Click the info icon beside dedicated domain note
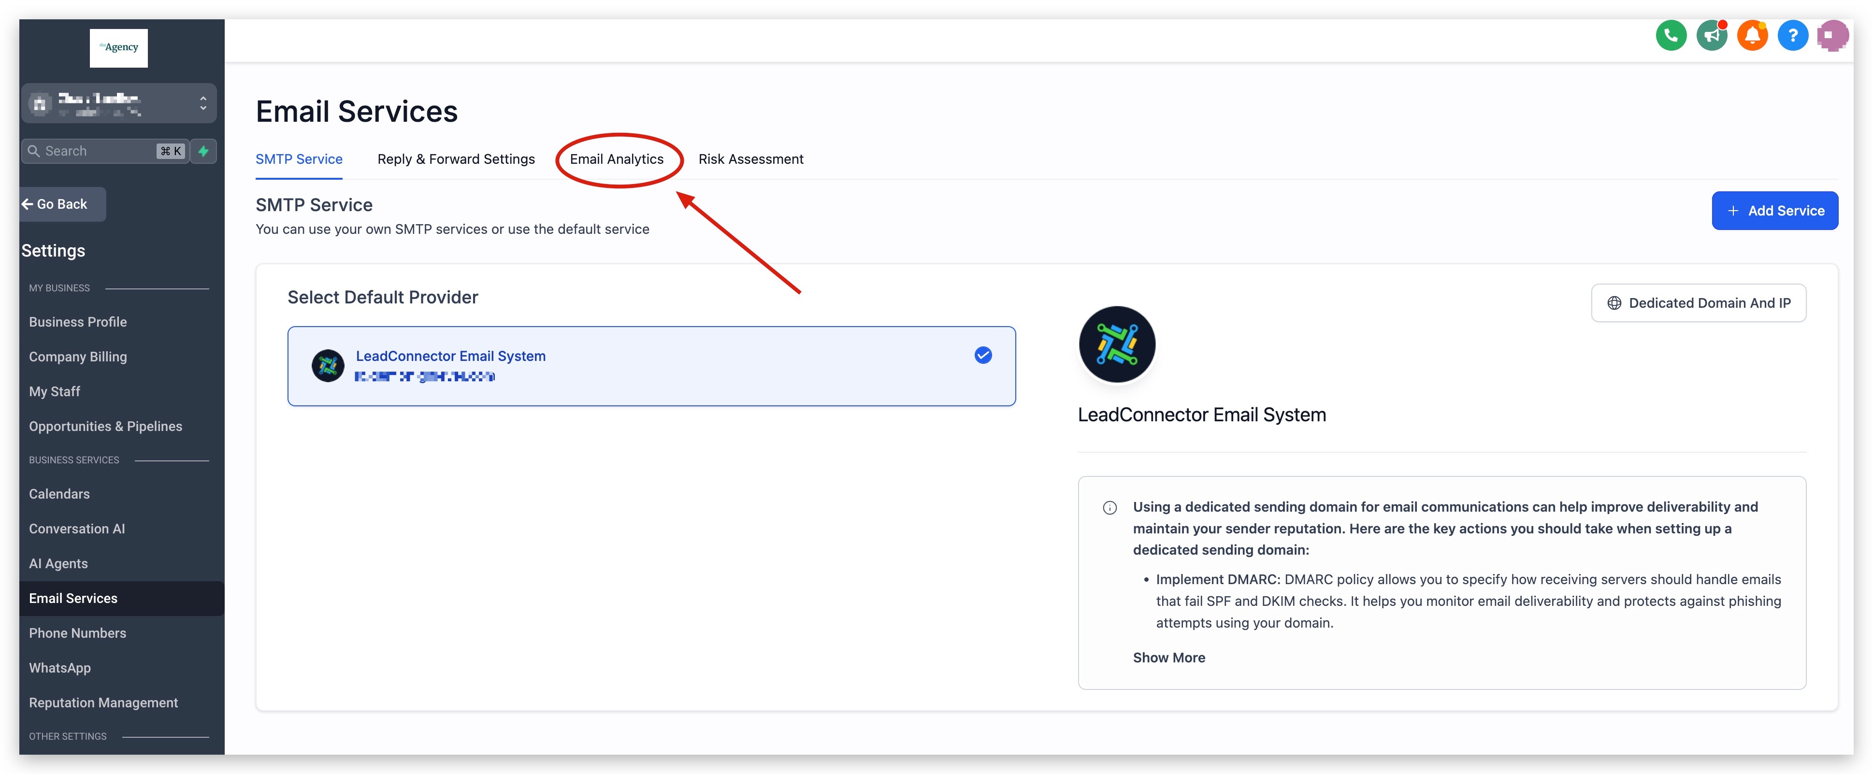Image resolution: width=1873 pixels, height=774 pixels. tap(1109, 507)
